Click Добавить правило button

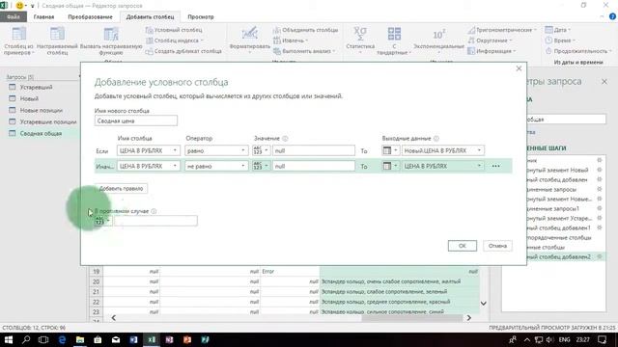click(121, 189)
